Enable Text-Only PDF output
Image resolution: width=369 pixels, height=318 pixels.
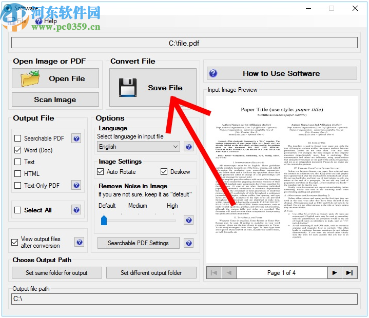click(17, 185)
